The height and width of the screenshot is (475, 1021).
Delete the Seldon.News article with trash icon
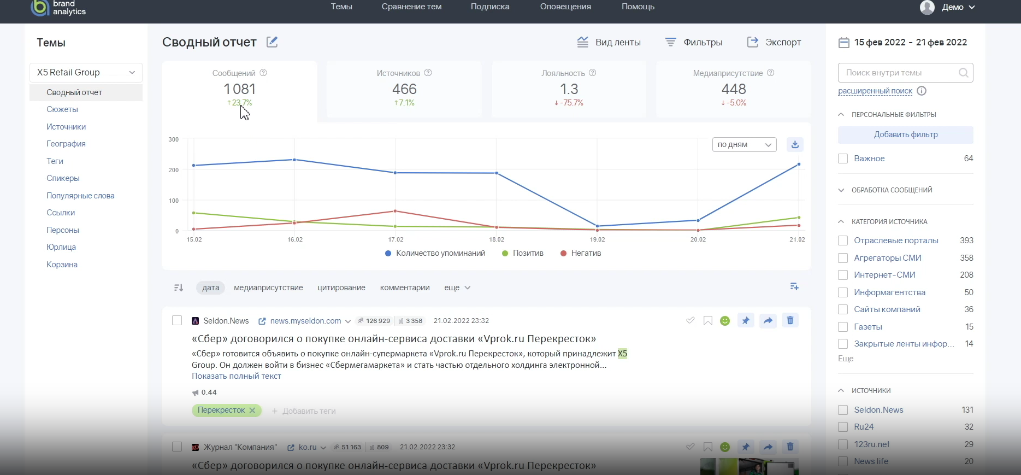point(790,321)
